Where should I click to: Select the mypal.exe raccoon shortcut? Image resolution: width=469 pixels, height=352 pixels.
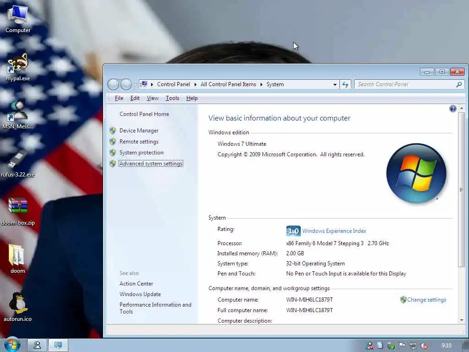click(x=18, y=67)
